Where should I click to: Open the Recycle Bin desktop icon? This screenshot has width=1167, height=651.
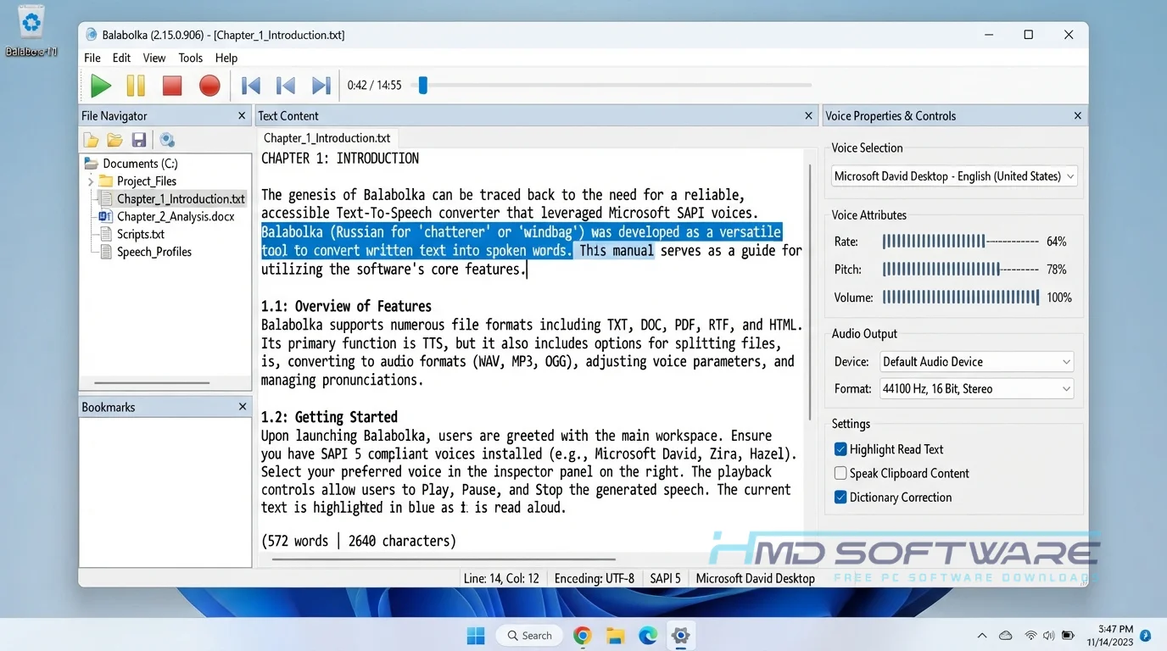point(31,31)
